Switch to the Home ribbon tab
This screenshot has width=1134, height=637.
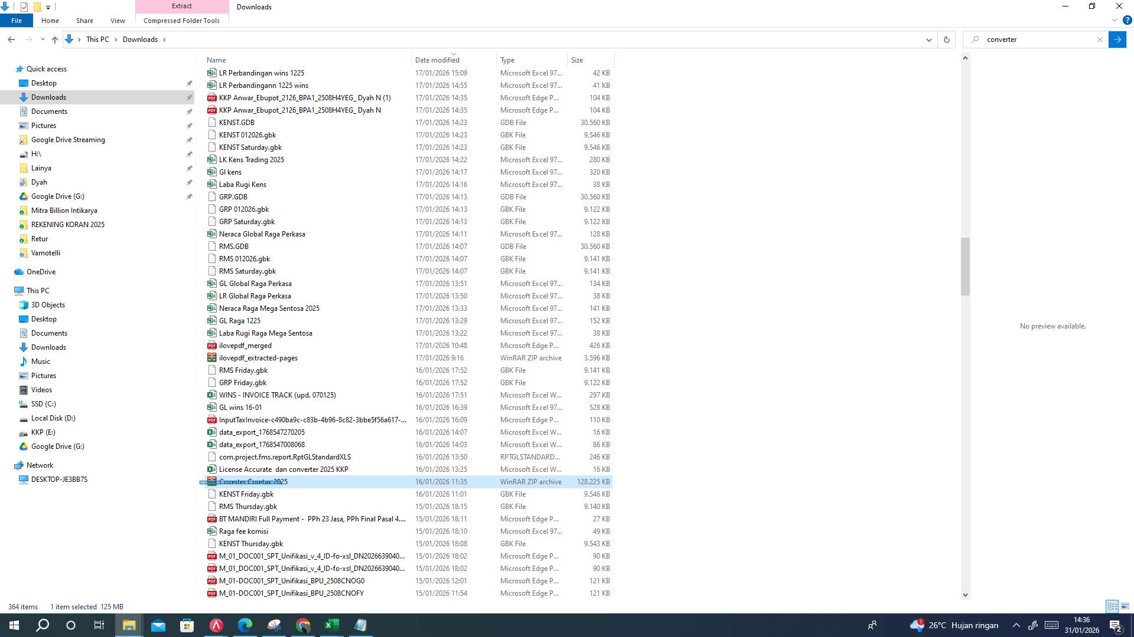50,20
